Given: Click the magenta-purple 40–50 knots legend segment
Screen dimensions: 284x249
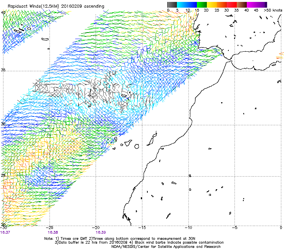Looking at the screenshot, I should click(x=257, y=5).
